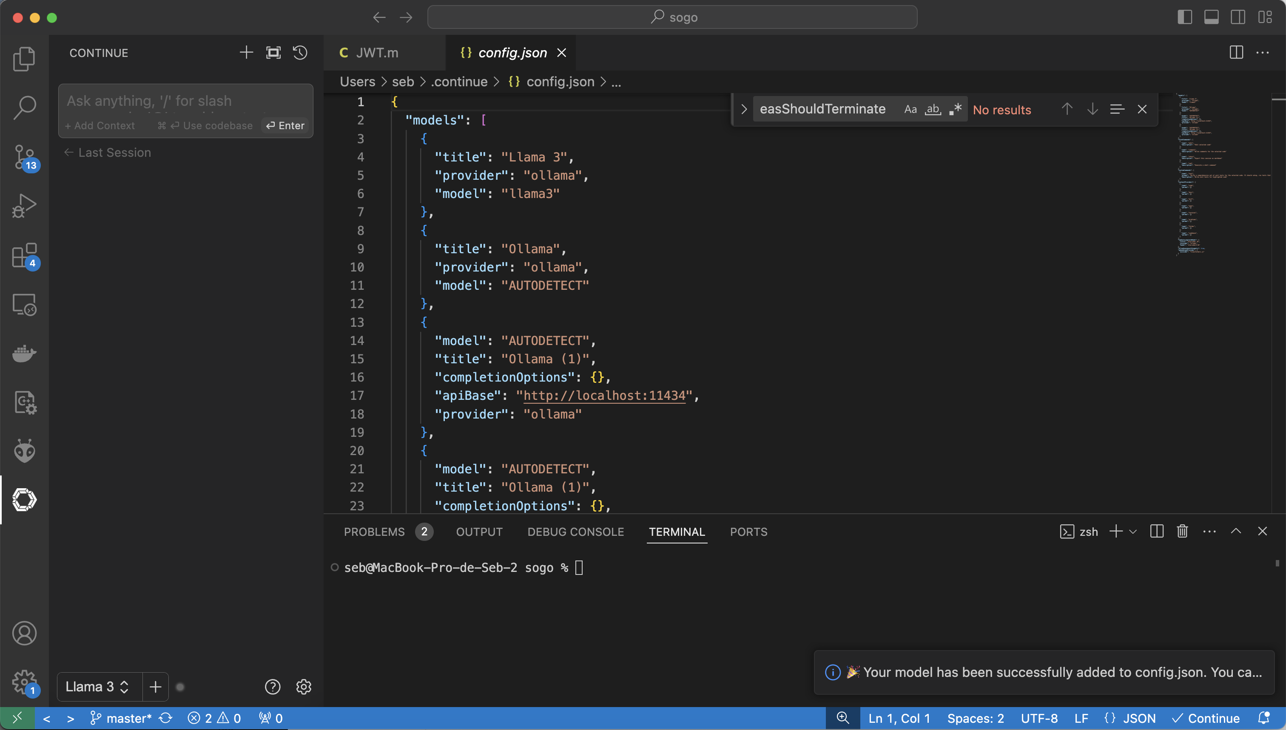Expand the replace field in find widget
The image size is (1286, 730).
coord(744,109)
